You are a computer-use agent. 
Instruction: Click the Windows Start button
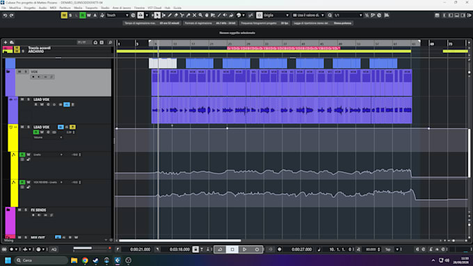8,260
